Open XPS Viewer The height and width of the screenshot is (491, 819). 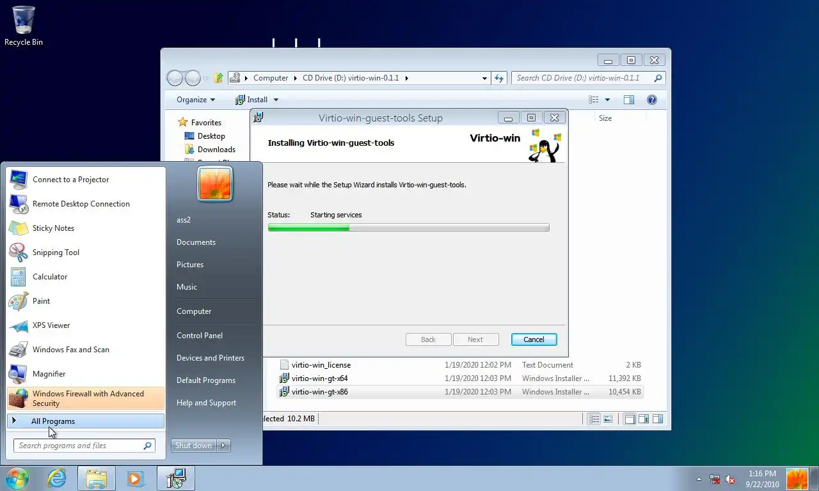tap(86, 325)
